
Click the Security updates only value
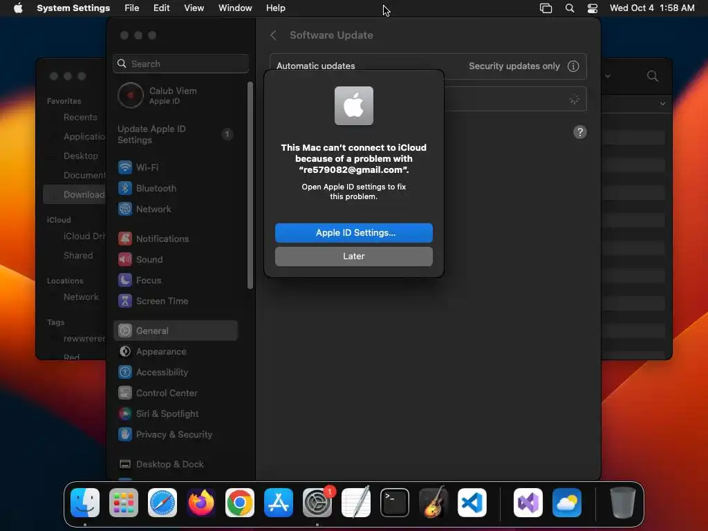514,66
